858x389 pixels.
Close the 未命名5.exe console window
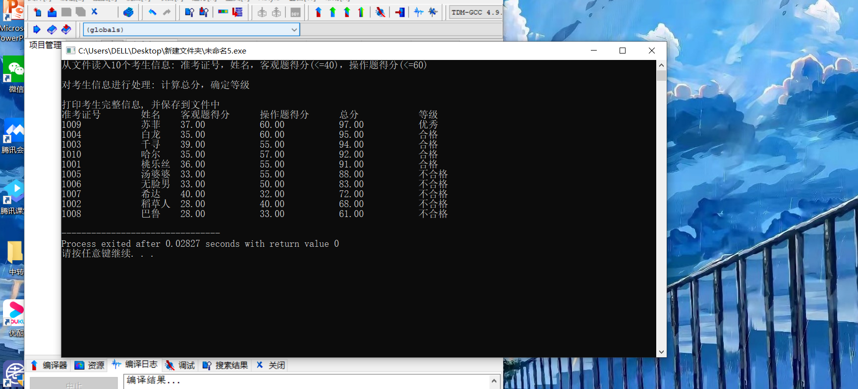click(652, 51)
